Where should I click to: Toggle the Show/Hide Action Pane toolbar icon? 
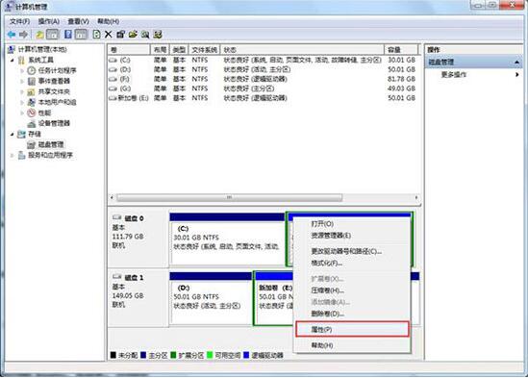click(x=81, y=35)
